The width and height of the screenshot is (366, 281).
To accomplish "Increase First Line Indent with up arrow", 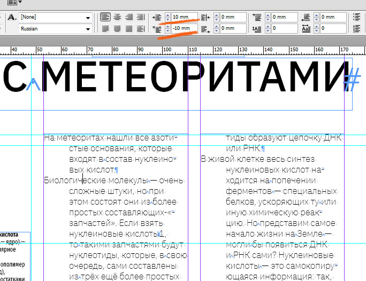I will tap(167, 26).
